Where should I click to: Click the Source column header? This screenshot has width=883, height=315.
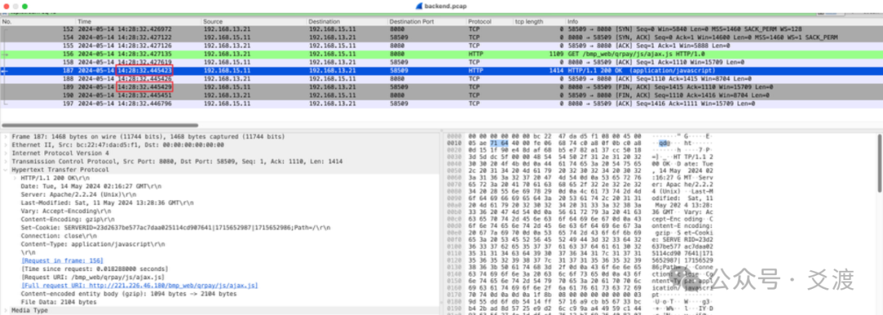click(x=254, y=21)
